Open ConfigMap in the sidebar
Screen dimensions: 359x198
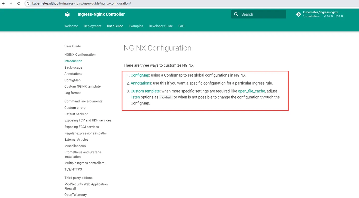coord(72,80)
